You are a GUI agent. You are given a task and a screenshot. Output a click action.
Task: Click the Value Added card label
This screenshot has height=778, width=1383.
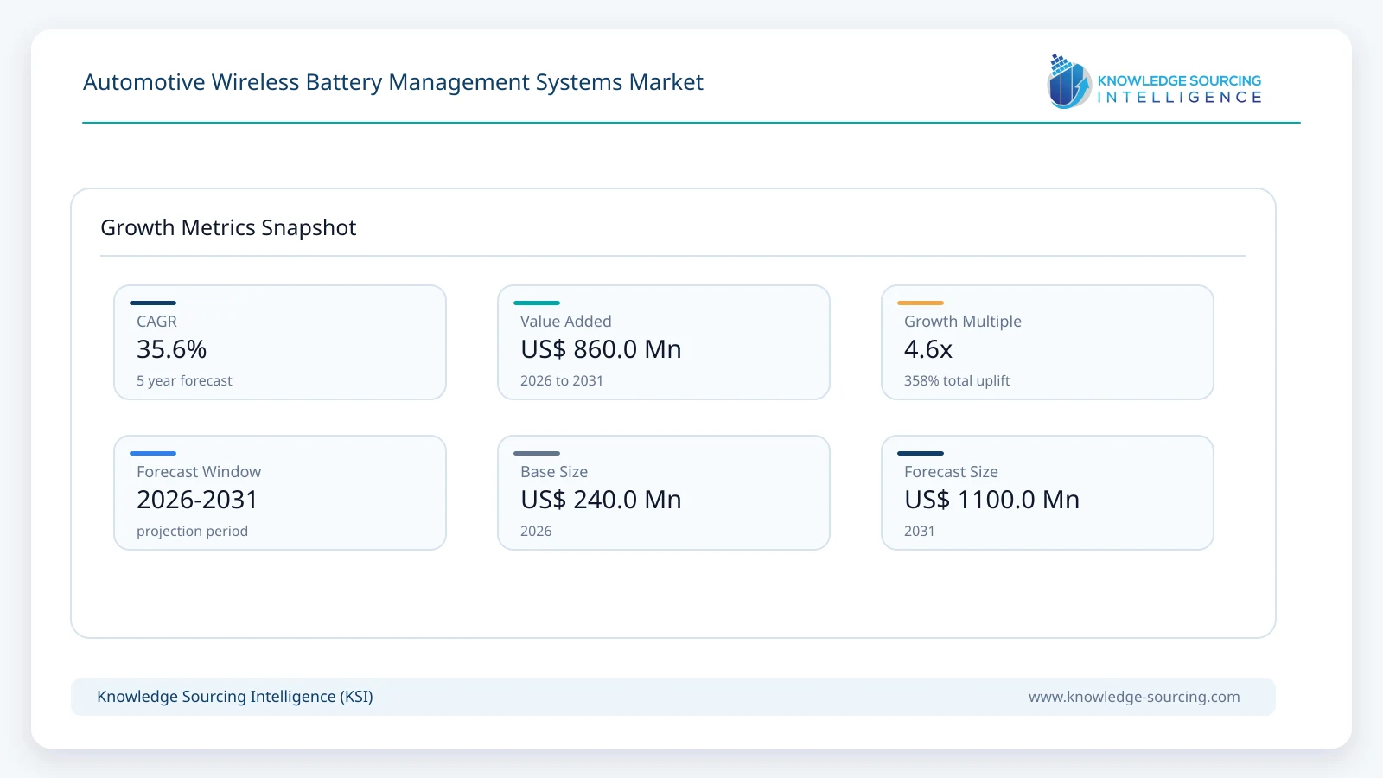(x=566, y=322)
